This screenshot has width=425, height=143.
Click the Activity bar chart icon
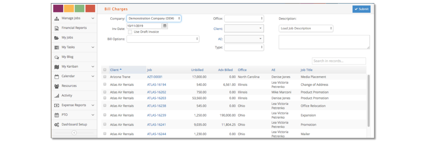point(57,96)
